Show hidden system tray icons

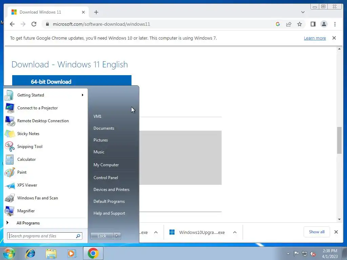pyautogui.click(x=288, y=254)
